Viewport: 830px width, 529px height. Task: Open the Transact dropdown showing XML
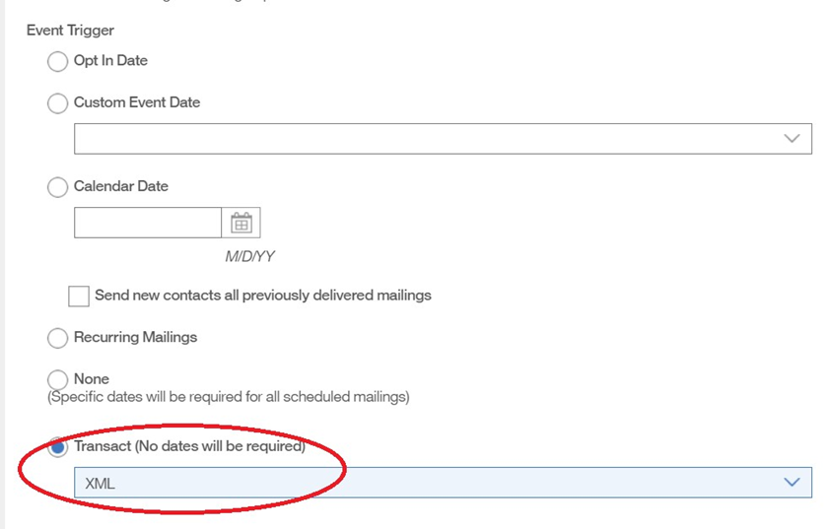pyautogui.click(x=424, y=483)
